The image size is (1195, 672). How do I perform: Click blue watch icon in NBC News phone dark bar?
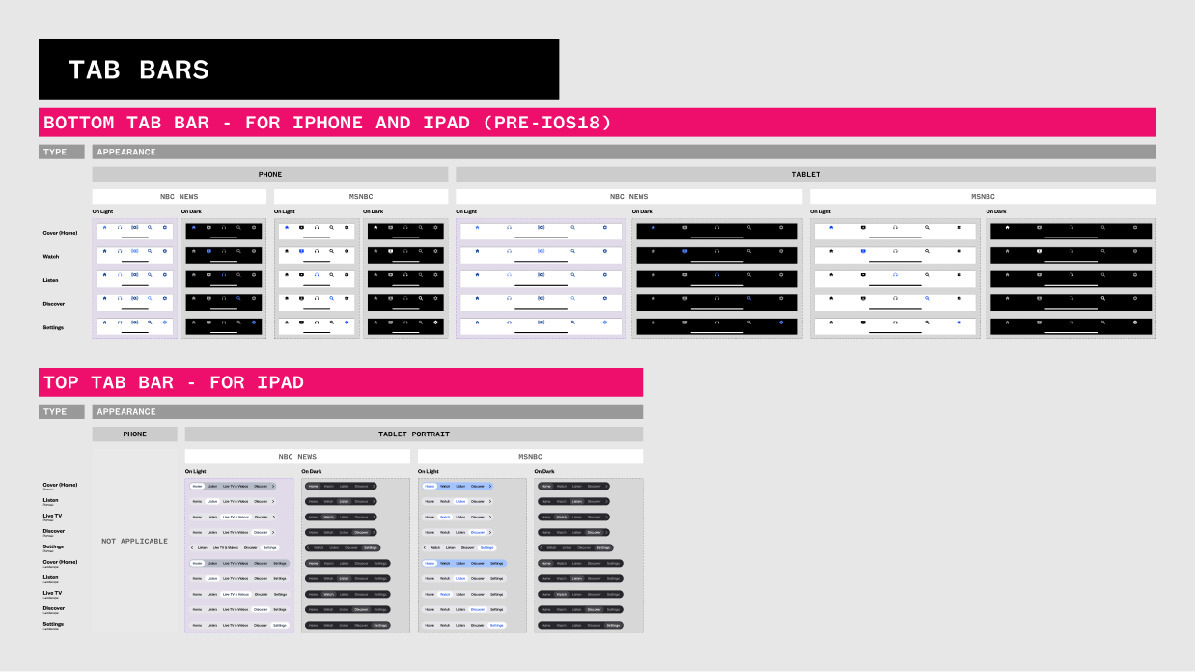(208, 250)
